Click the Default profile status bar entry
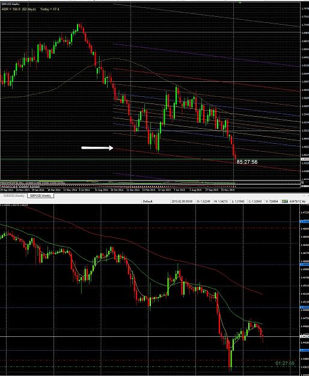The image size is (309, 376). click(x=147, y=202)
